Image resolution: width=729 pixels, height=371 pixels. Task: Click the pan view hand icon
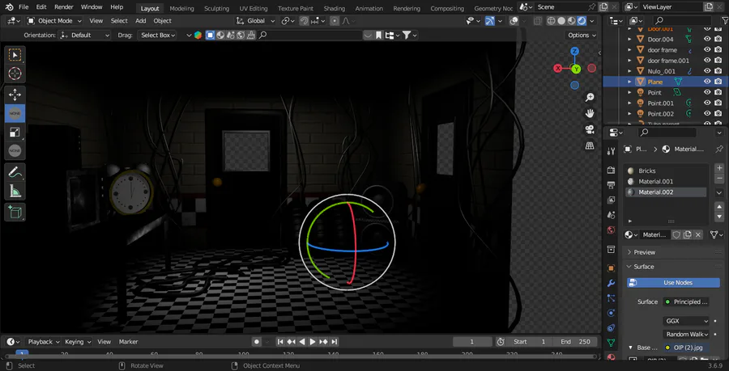[590, 113]
